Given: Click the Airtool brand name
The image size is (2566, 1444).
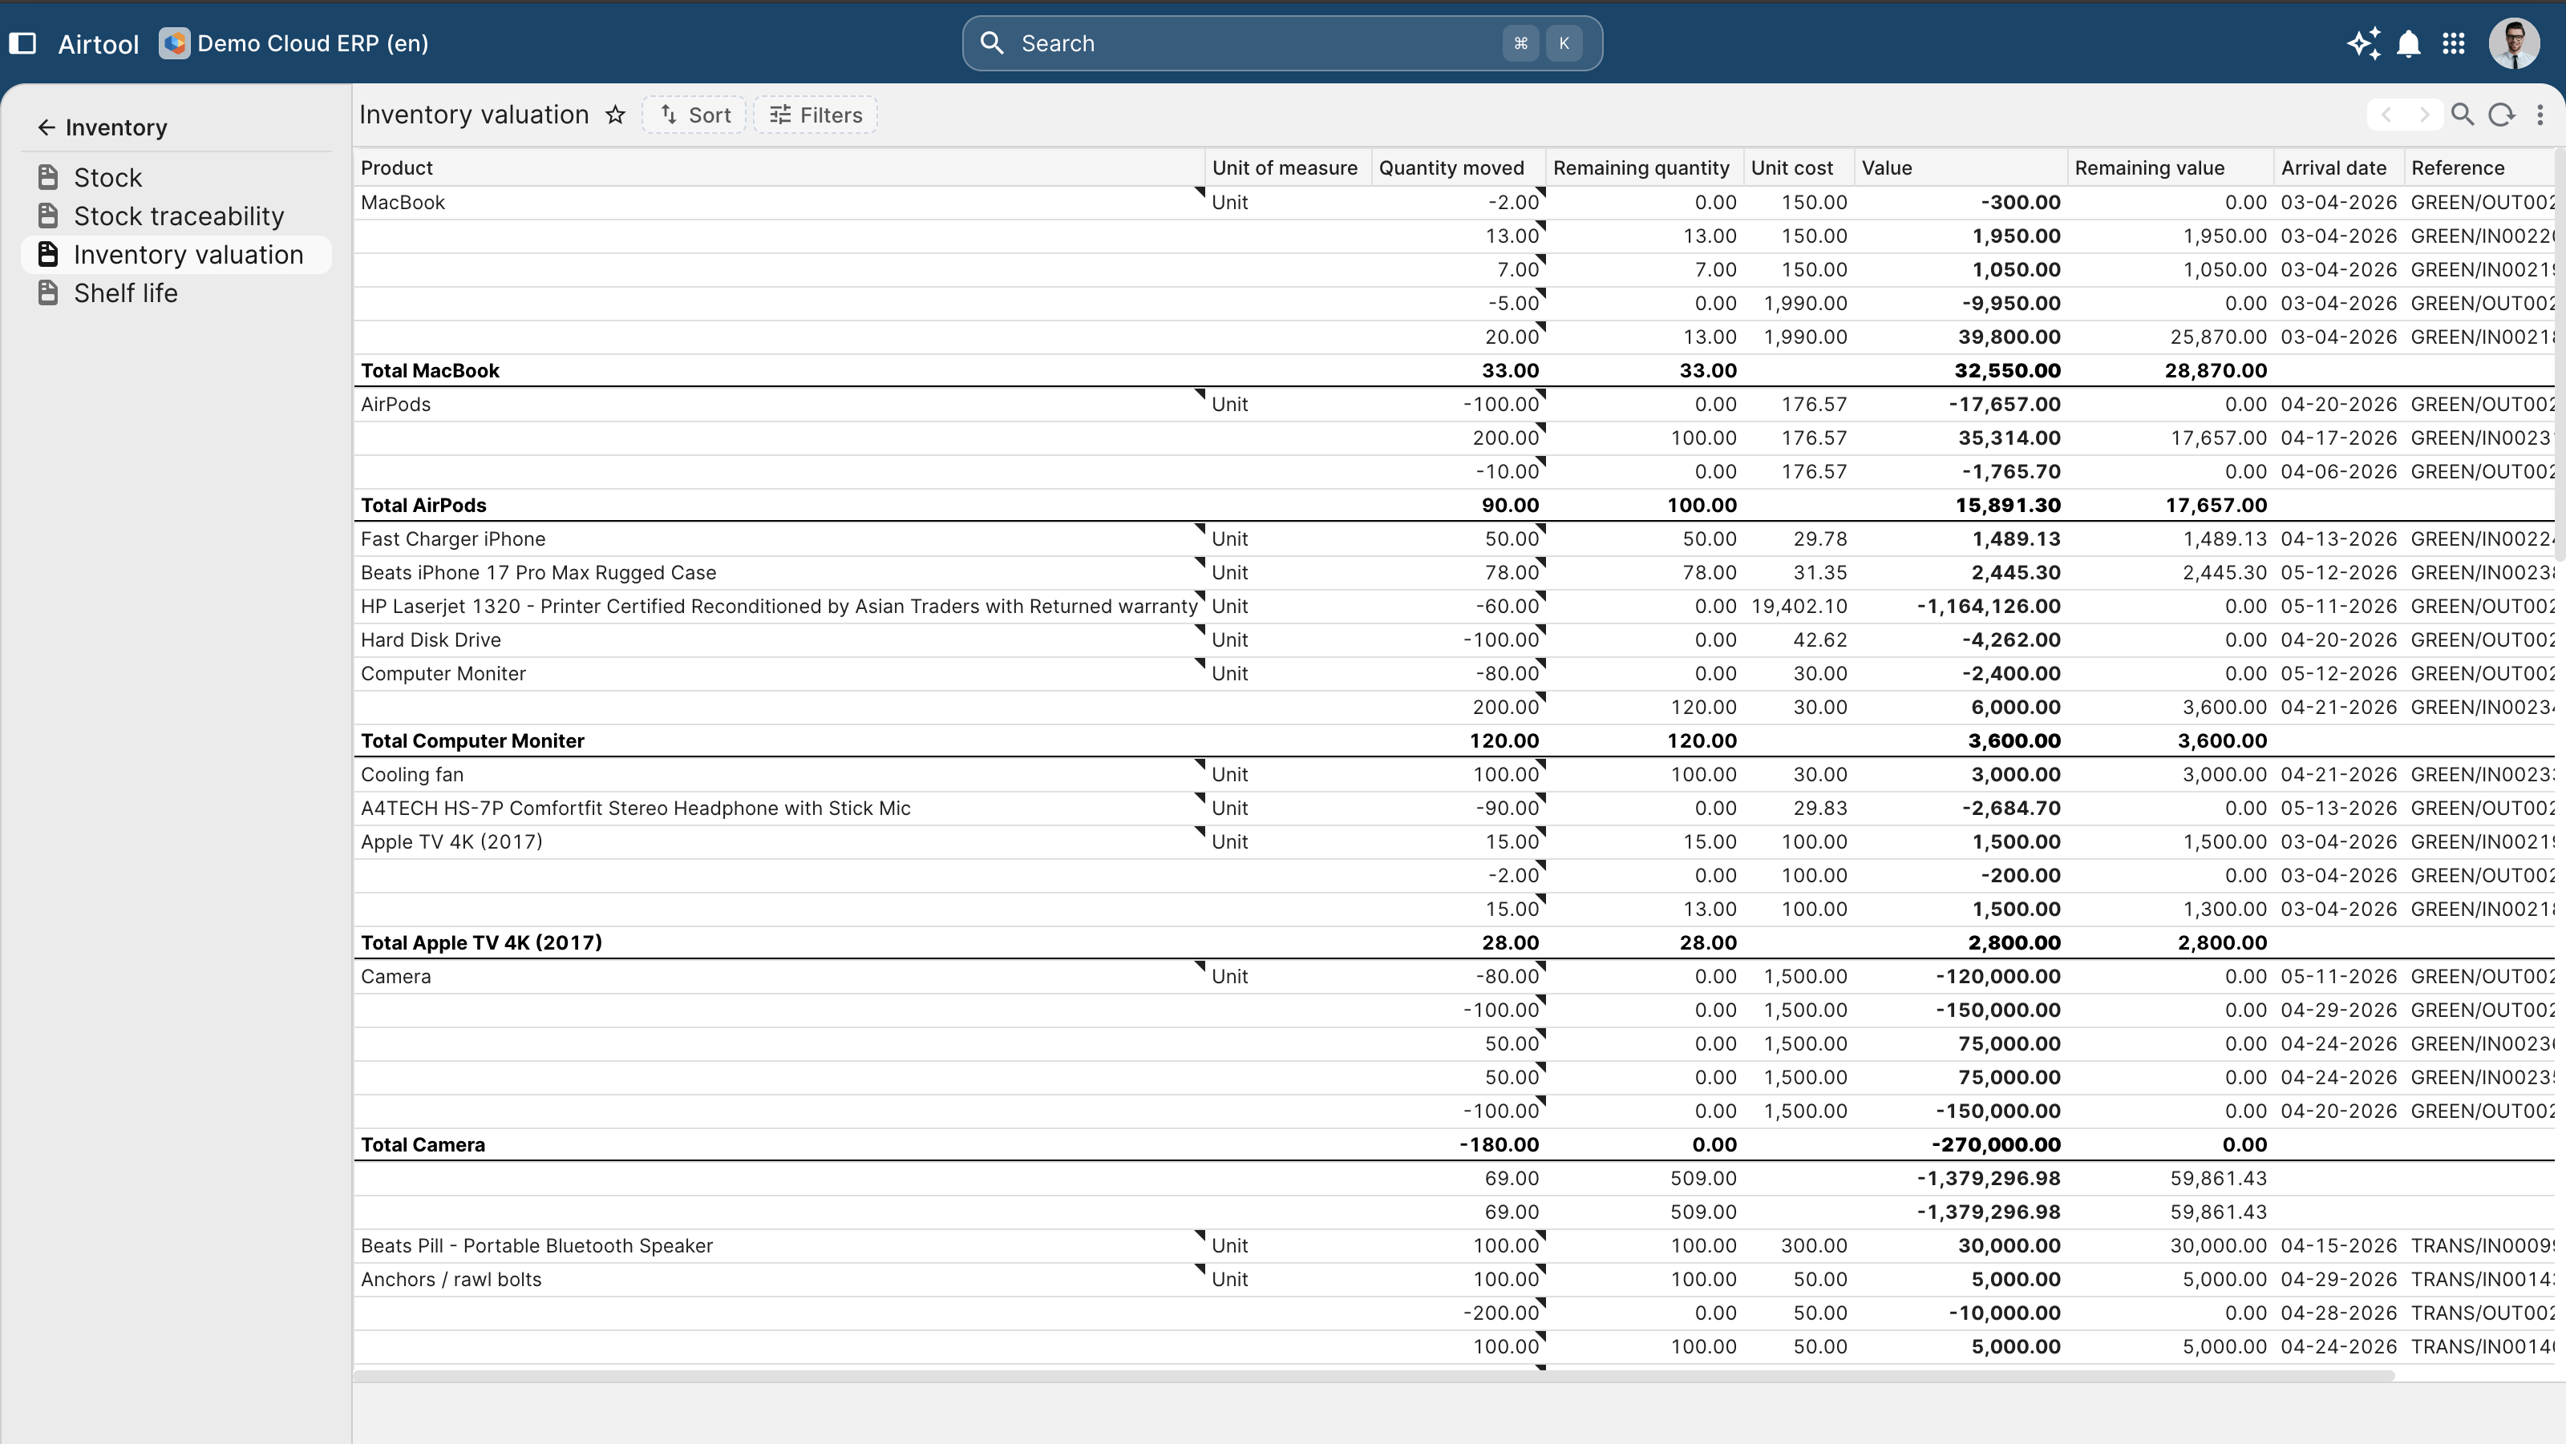Looking at the screenshot, I should tap(99, 44).
